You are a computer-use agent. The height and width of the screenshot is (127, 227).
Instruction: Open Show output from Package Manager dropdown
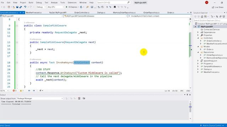[40, 98]
